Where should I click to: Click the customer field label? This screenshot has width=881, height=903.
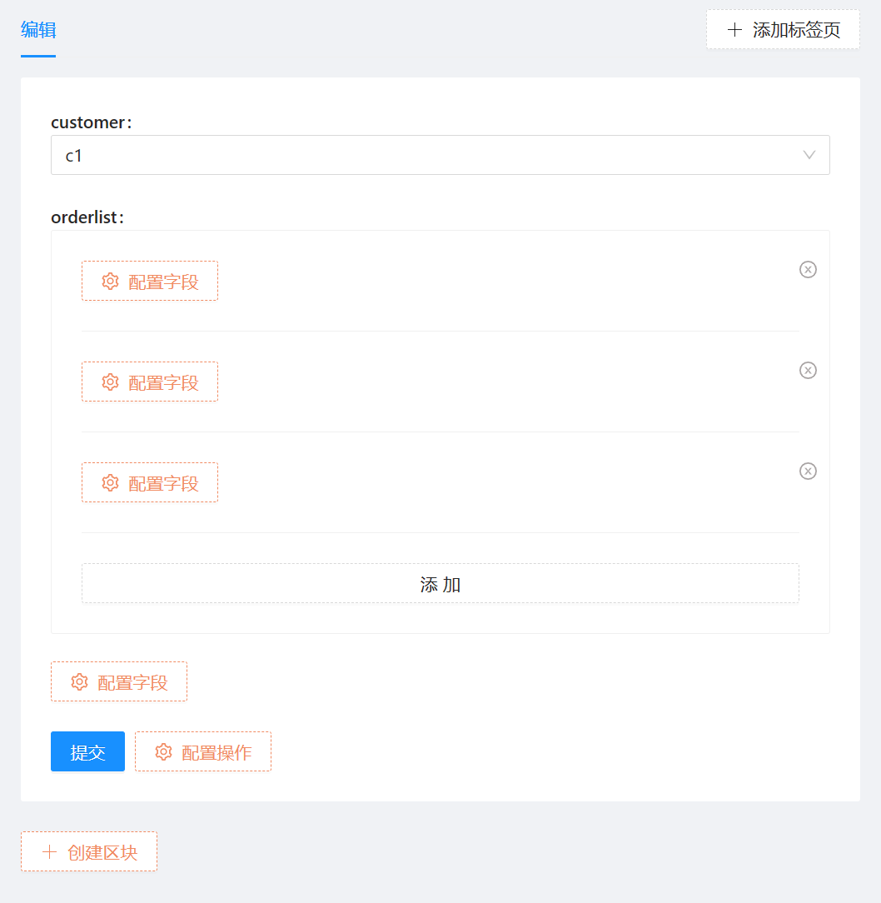click(91, 122)
